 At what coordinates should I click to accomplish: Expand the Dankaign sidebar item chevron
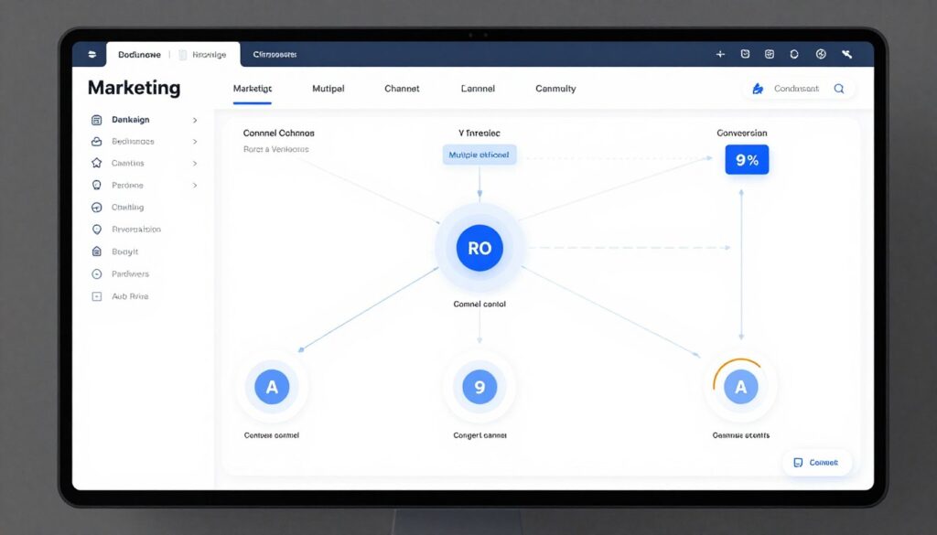tap(195, 120)
